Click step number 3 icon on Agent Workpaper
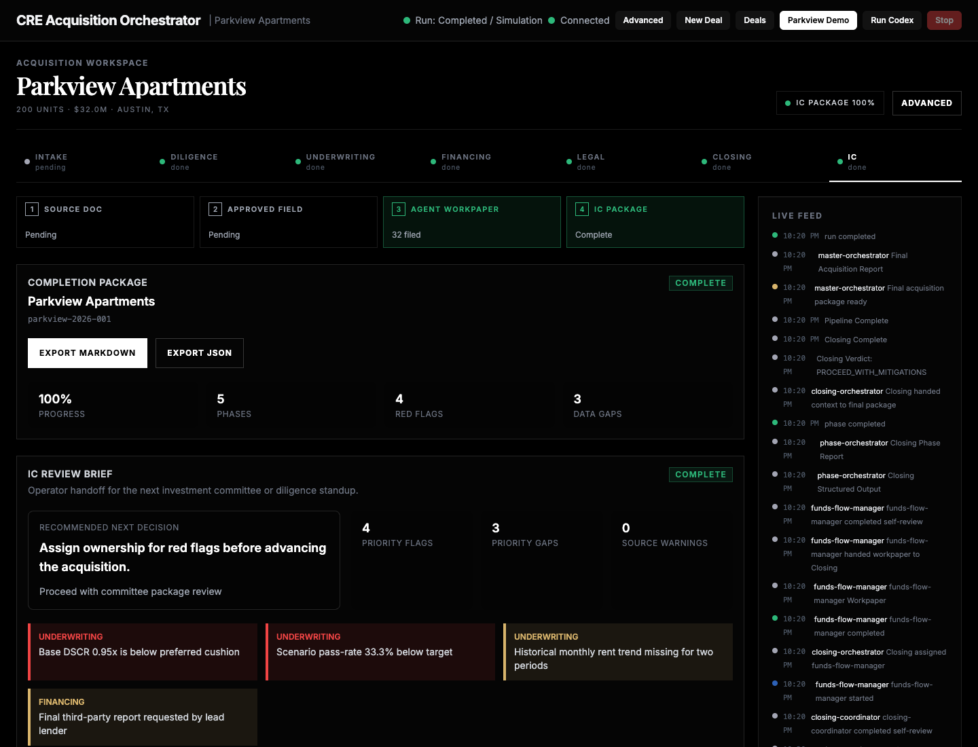 (x=399, y=209)
